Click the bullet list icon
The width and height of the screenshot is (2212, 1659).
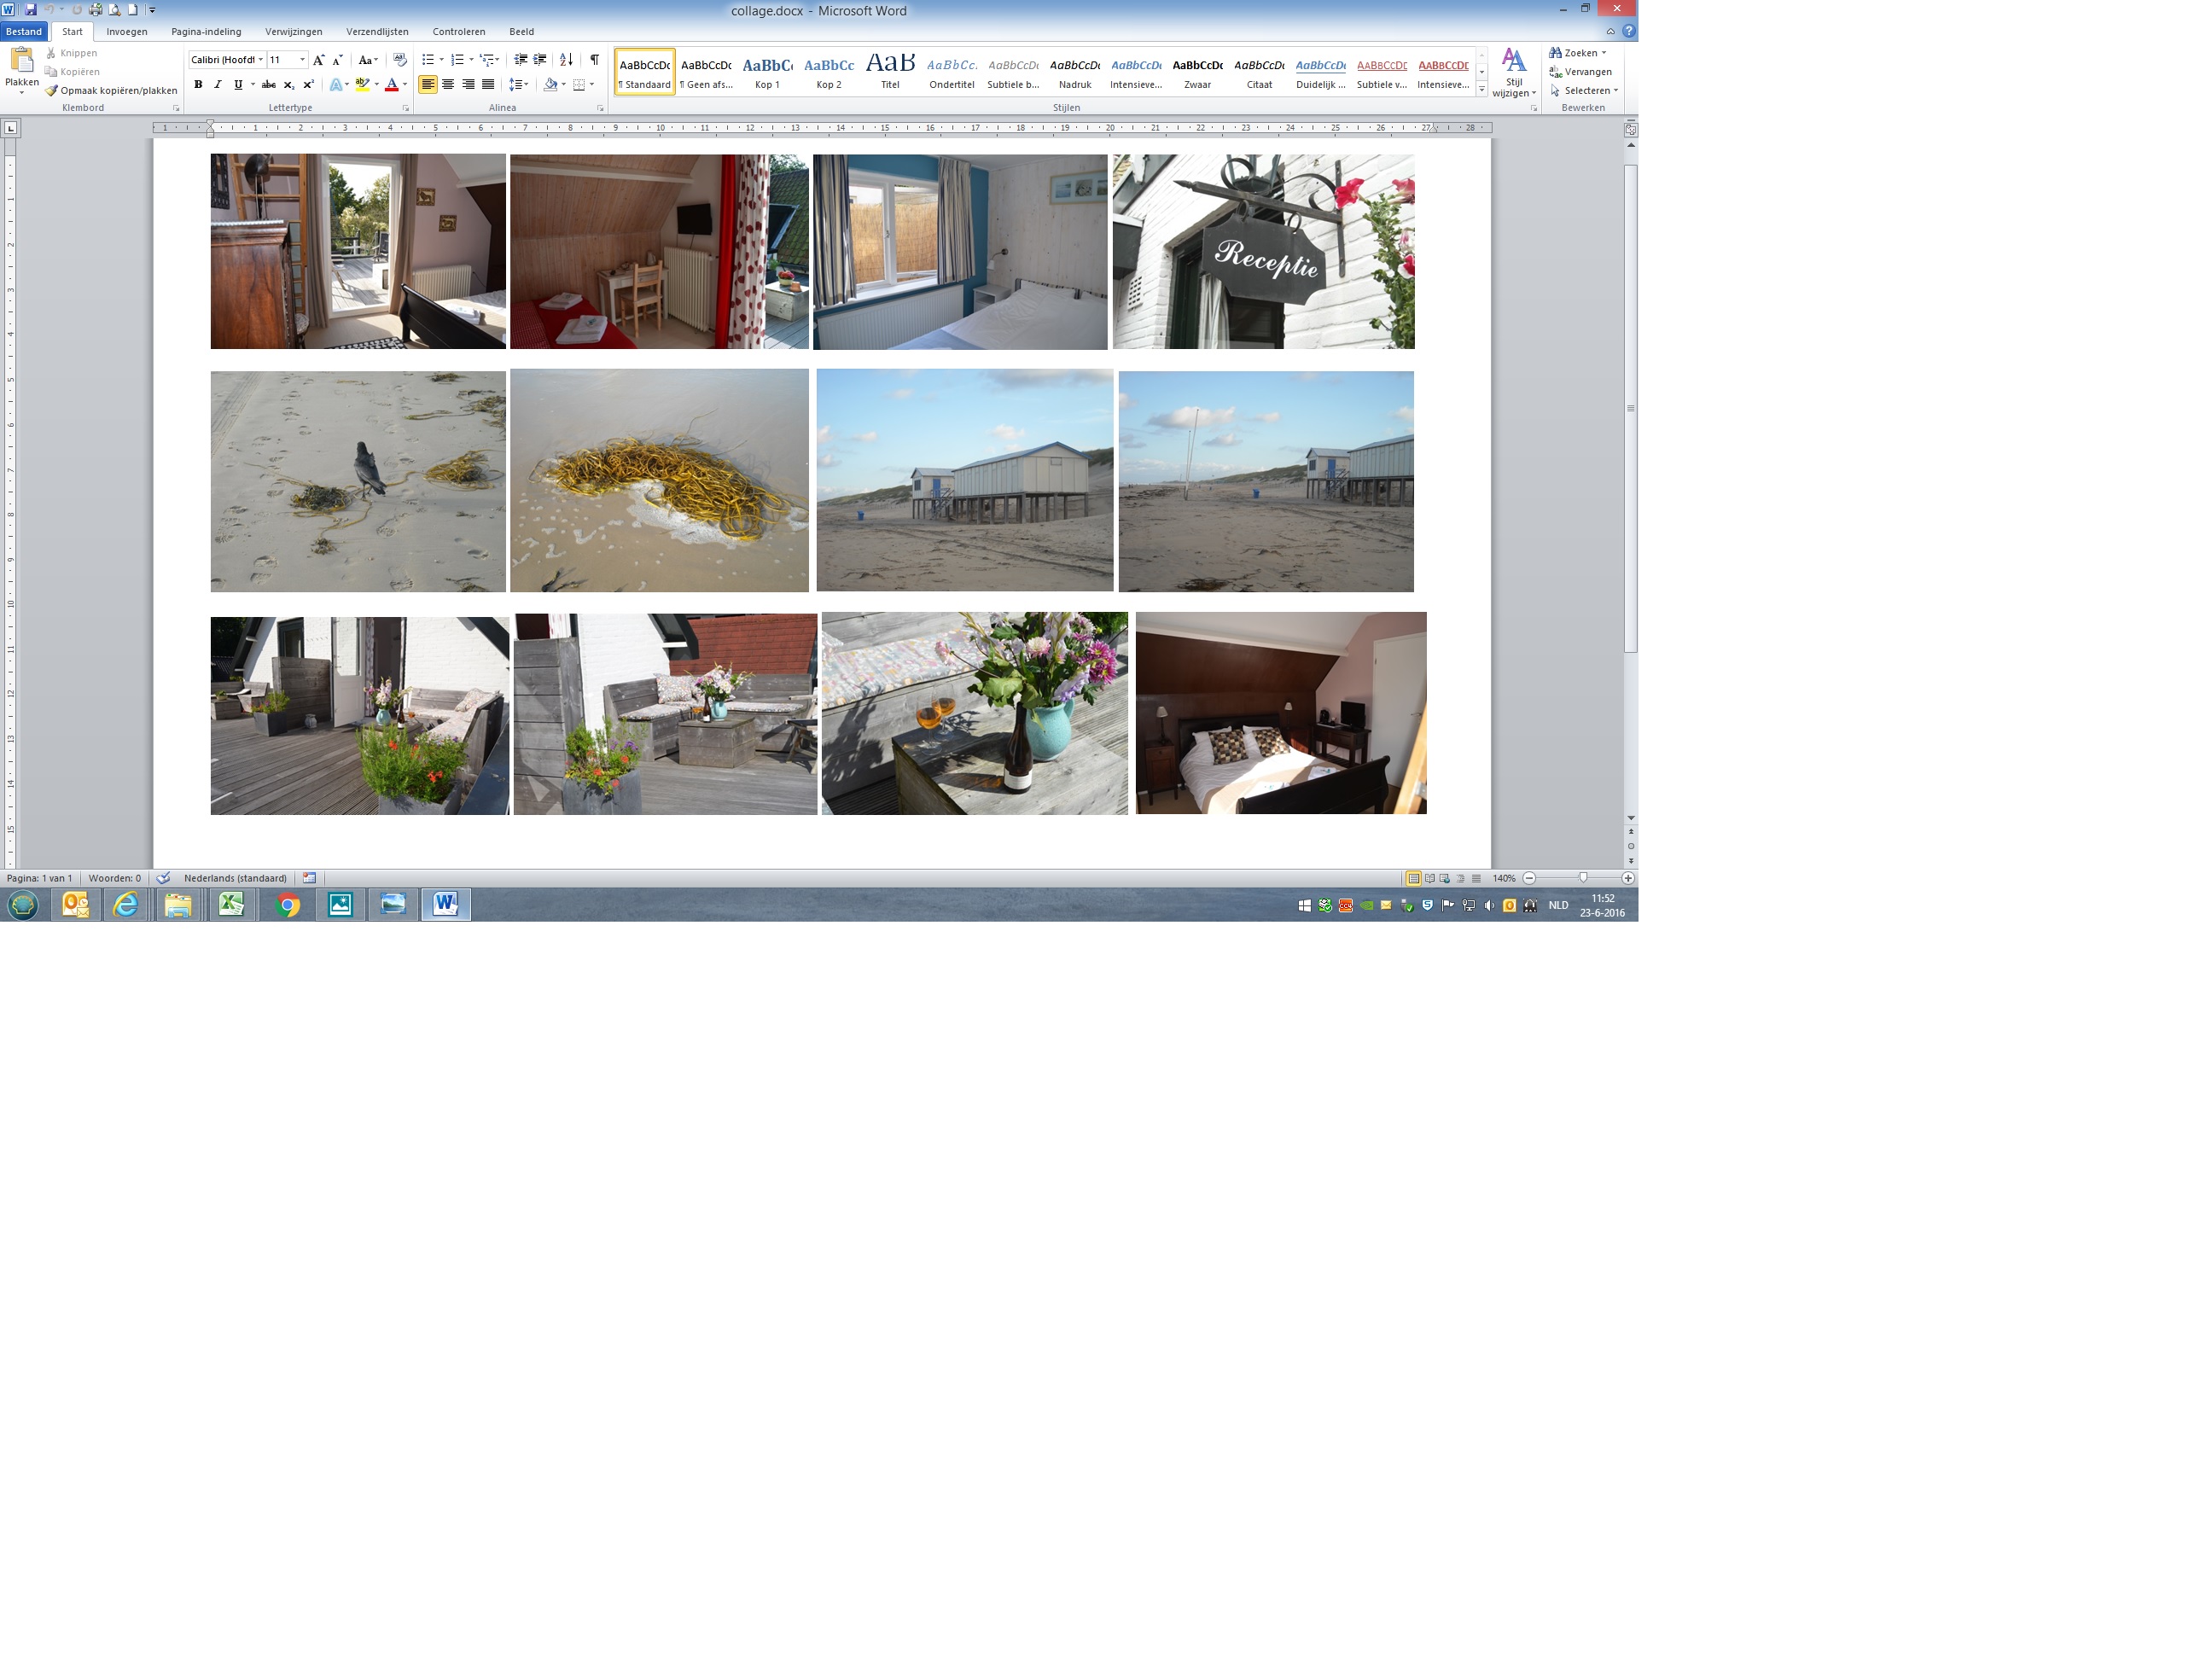428,60
